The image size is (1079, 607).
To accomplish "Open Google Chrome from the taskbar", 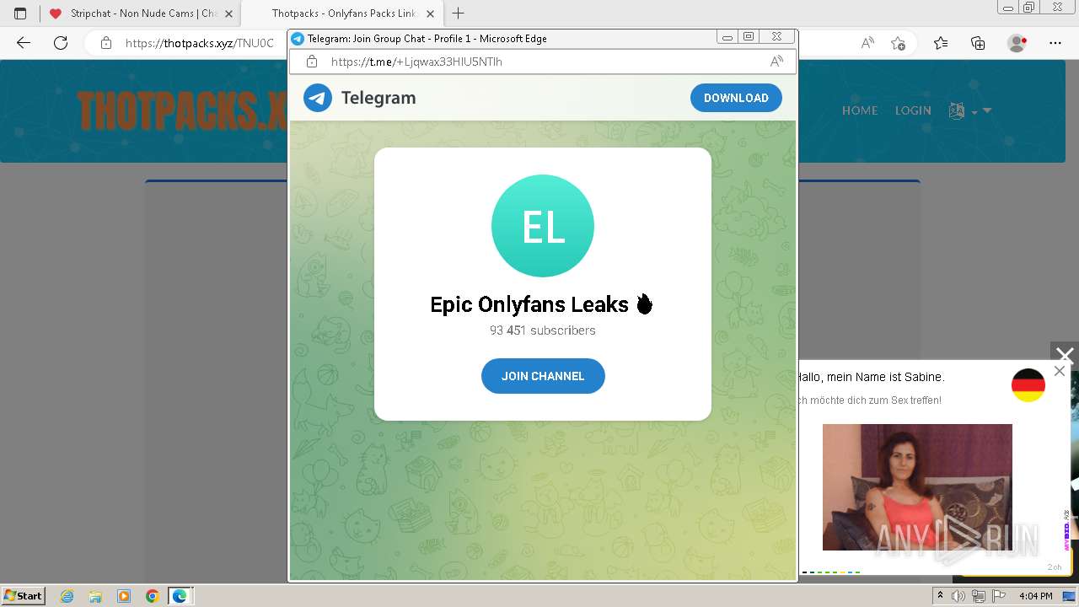I will tap(152, 596).
